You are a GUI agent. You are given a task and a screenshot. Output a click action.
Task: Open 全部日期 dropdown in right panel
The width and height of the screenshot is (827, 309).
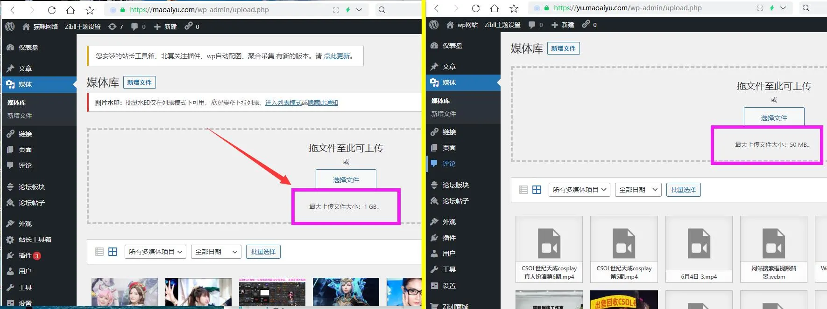point(638,190)
